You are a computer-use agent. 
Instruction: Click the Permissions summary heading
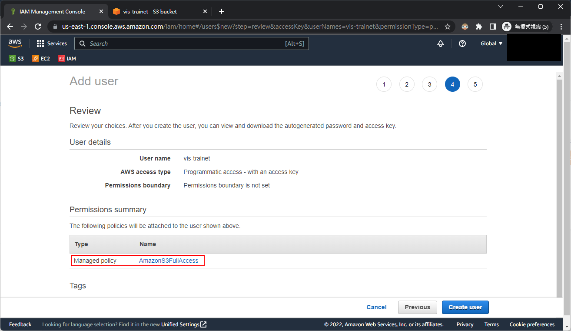[108, 210]
